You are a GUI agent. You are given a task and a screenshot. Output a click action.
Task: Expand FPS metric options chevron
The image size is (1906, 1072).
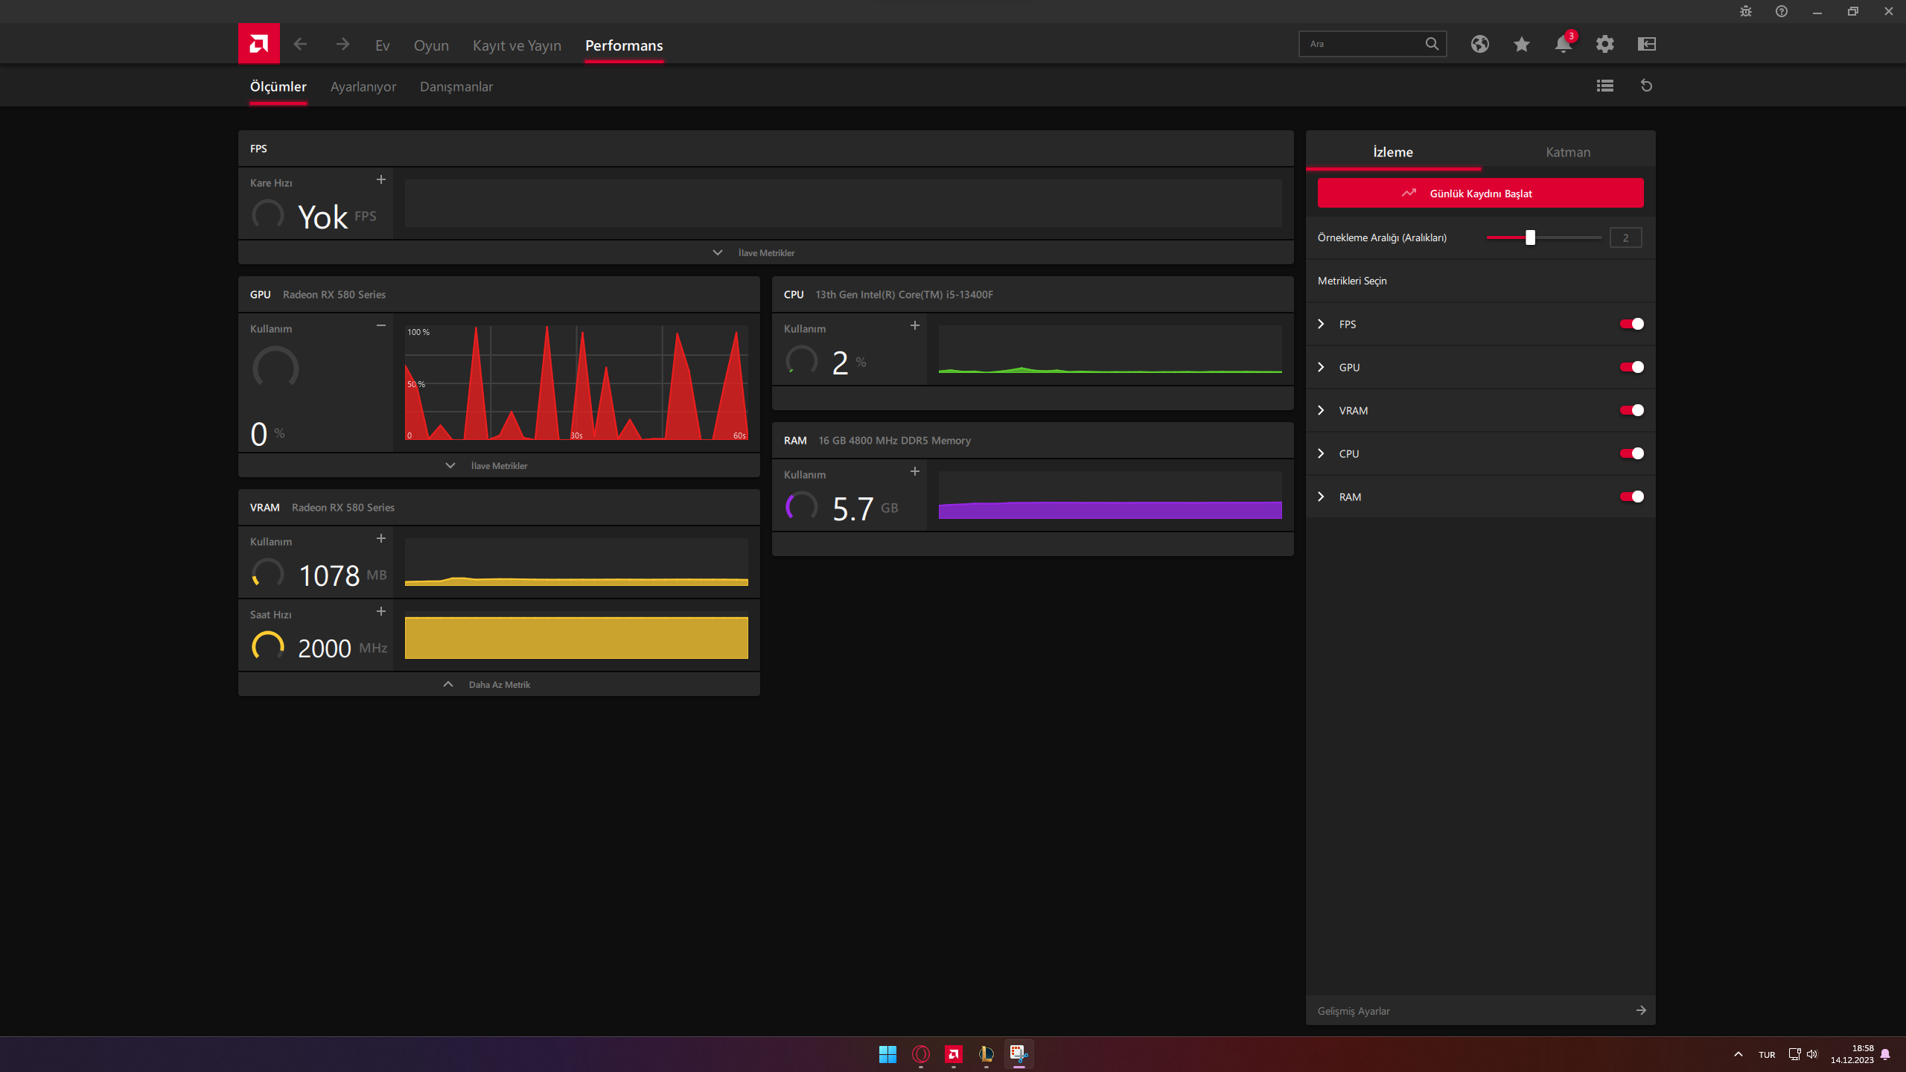click(1321, 324)
